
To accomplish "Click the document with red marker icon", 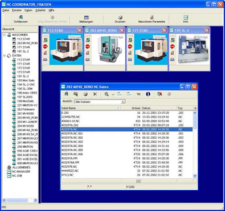I will (160, 94).
